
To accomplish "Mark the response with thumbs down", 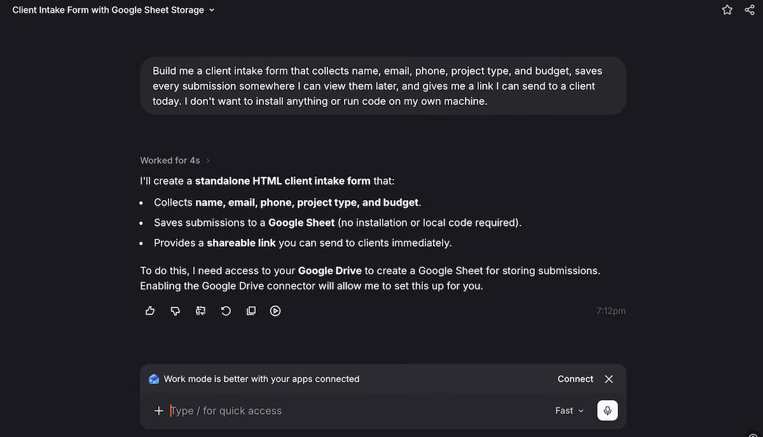I will pyautogui.click(x=175, y=311).
